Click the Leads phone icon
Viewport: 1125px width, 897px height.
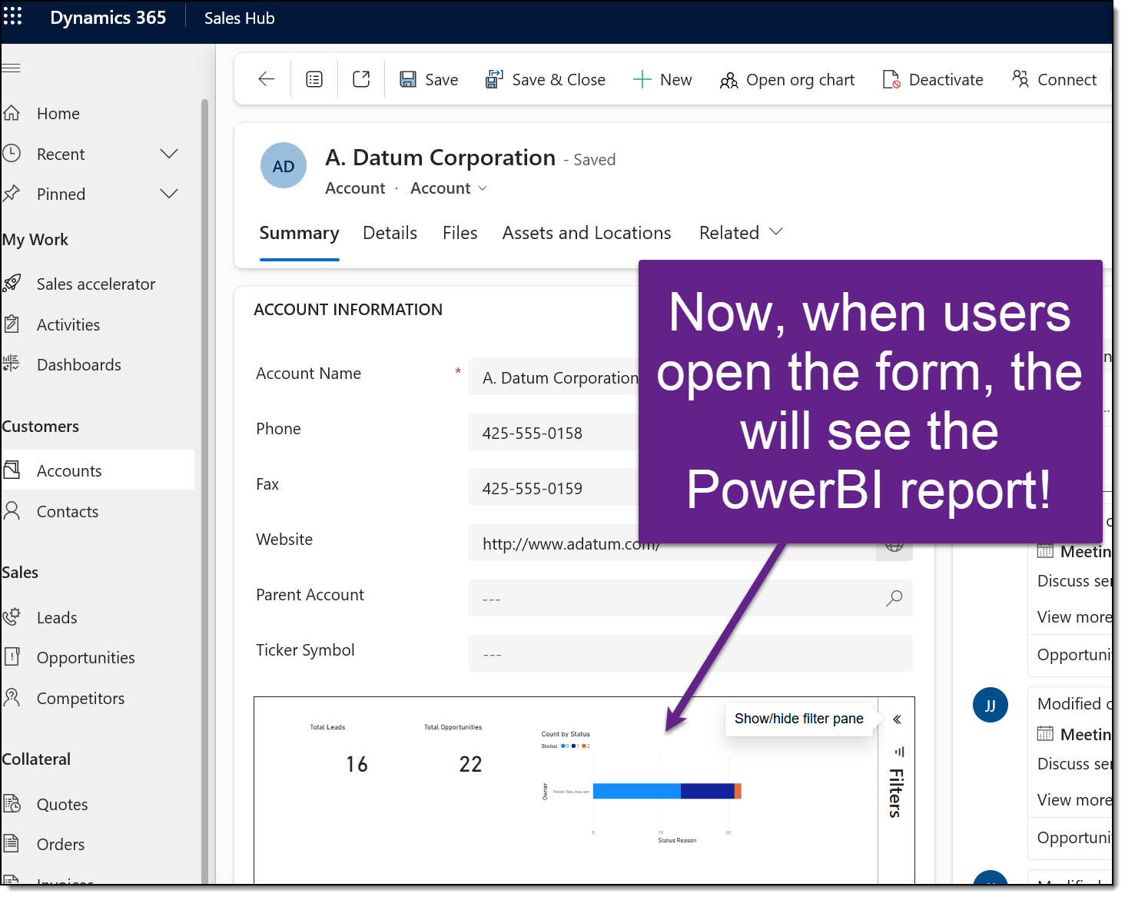pos(12,616)
